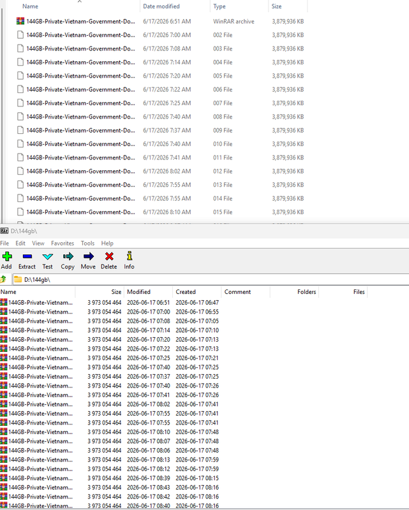Screen dimensions: 409x510
Task: Select file name in the 007 File row
Action: click(x=81, y=103)
